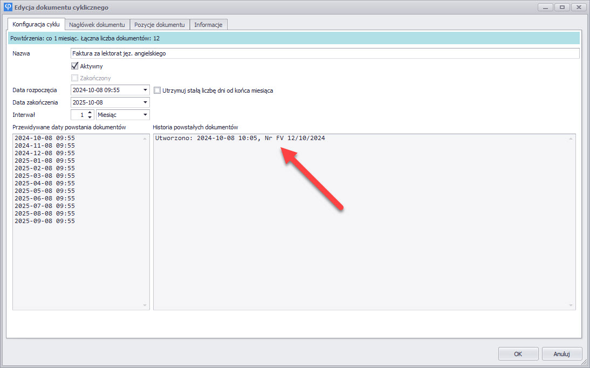Click into the Nazwa text field

click(x=324, y=53)
